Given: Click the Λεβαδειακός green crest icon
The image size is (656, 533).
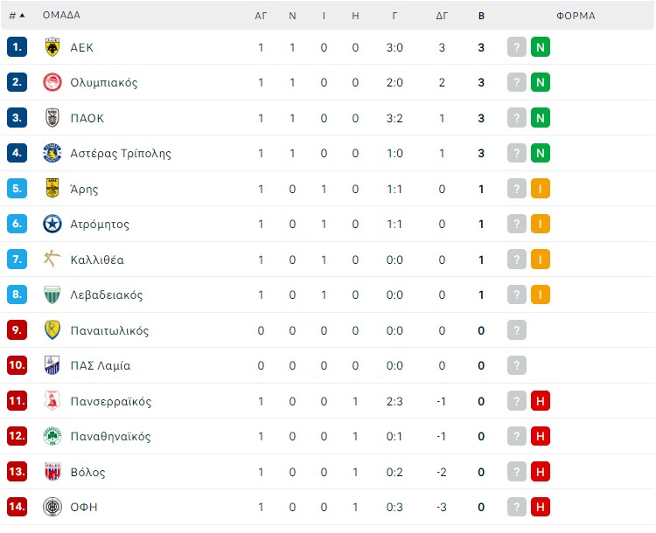Looking at the screenshot, I should tap(52, 295).
